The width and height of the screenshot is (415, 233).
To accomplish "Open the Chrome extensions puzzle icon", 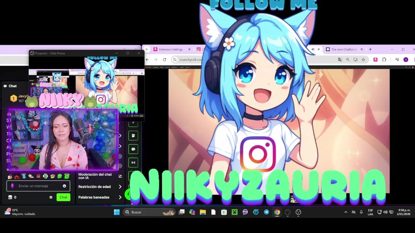I will click(x=384, y=60).
